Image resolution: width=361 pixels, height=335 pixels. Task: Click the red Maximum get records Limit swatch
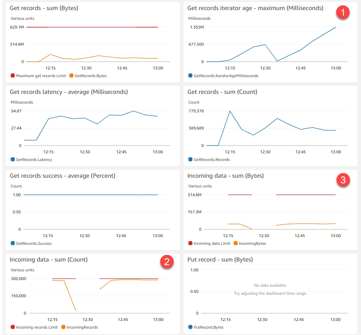(13, 76)
